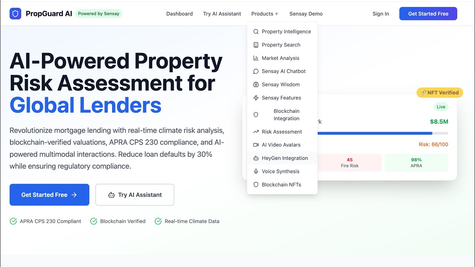
Task: Click the magnifier icon beside Property Intelligence
Action: coord(256,32)
